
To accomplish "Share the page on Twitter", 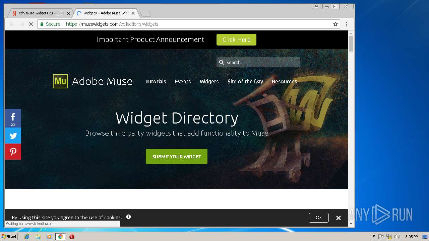I will click(13, 136).
